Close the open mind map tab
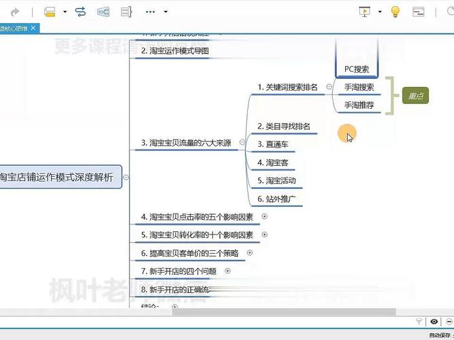The image size is (454, 340). [33, 28]
